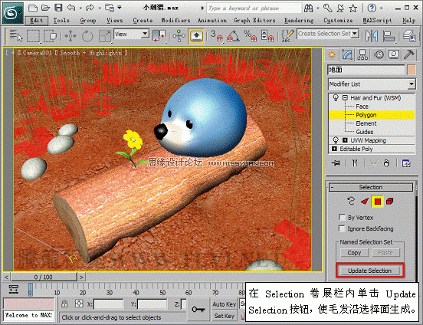Undo the last action
This screenshot has width=423, height=325.
71,8
